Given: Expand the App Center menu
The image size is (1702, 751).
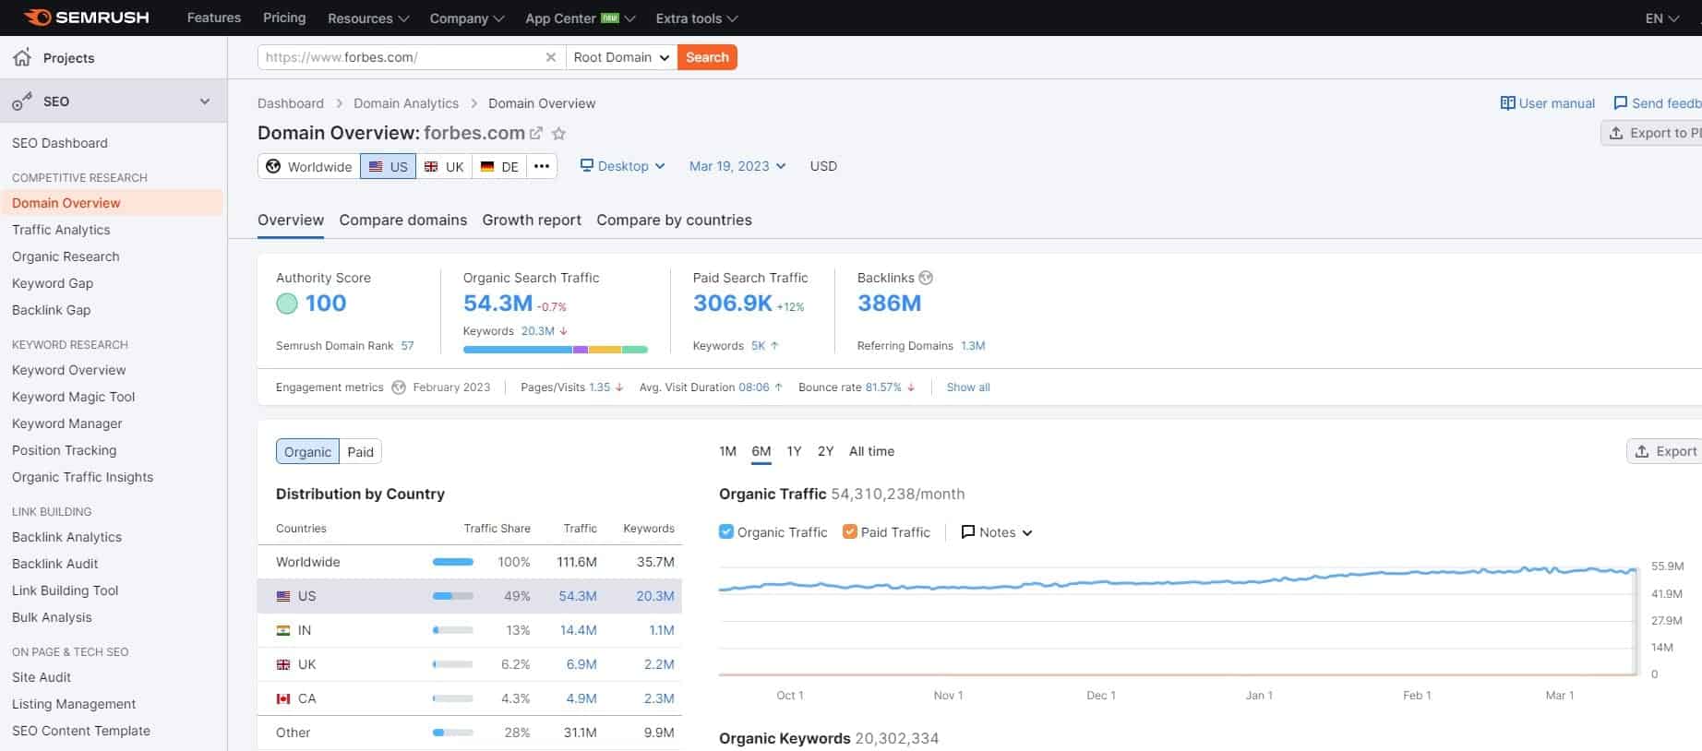Looking at the screenshot, I should pyautogui.click(x=580, y=18).
